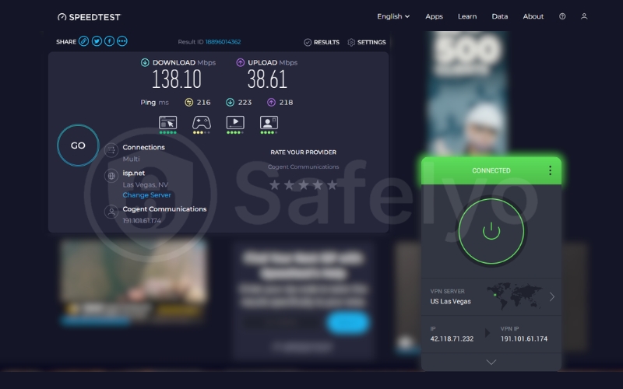Expand the VPN server list arrow
Screen dimensions: 623x389
click(552, 297)
